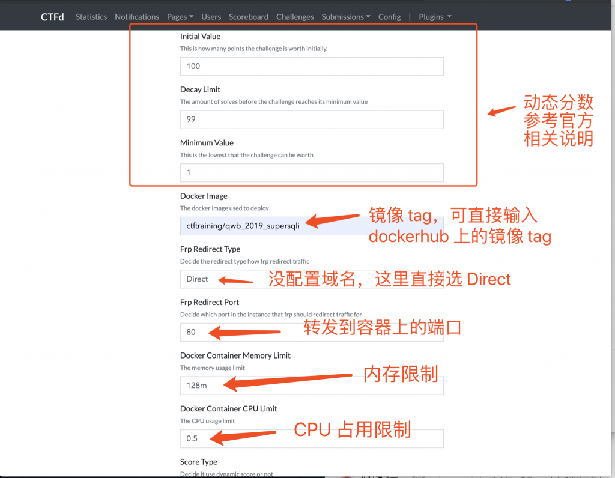Image resolution: width=615 pixels, height=478 pixels.
Task: Open the Challenges admin page
Action: coord(295,17)
